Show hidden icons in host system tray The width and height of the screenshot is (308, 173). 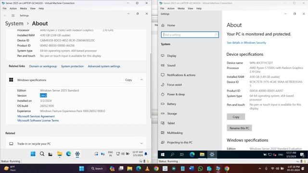pyautogui.click(x=260, y=169)
